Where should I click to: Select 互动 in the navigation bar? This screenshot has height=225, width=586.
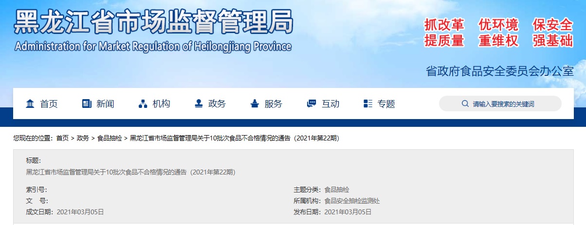(x=330, y=104)
